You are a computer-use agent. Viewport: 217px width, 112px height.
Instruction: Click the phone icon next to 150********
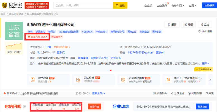coord(39,53)
